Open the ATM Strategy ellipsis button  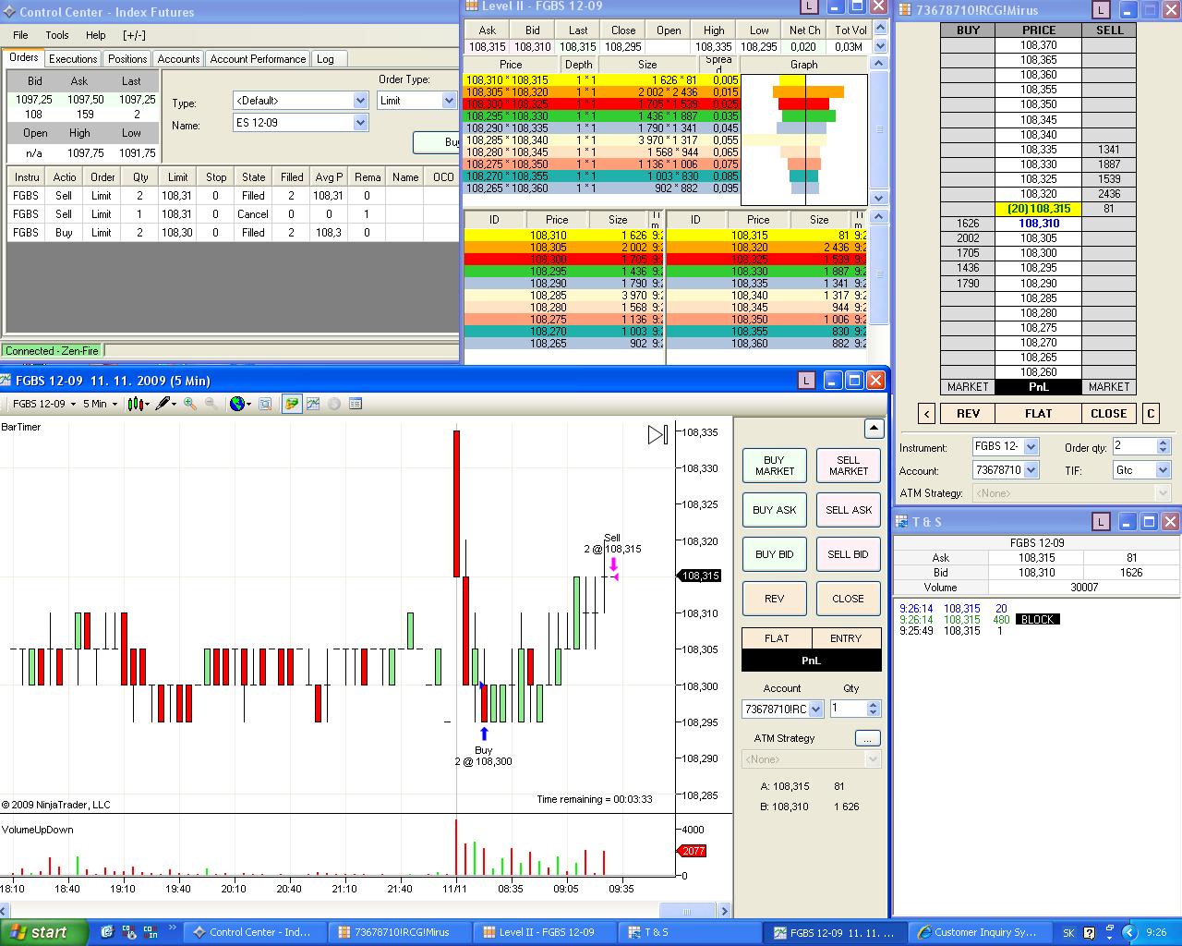coord(867,738)
